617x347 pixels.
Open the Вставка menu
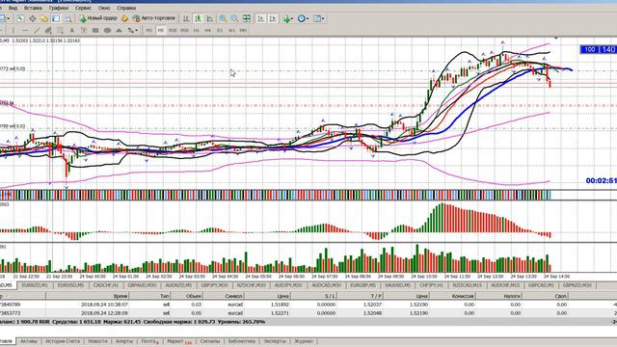pyautogui.click(x=33, y=8)
